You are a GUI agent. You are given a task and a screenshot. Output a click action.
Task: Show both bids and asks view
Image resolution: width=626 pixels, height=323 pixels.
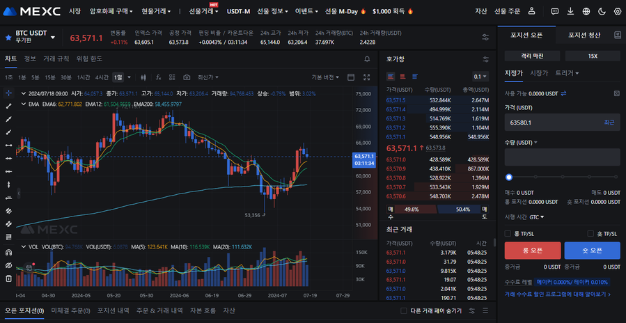pyautogui.click(x=391, y=76)
